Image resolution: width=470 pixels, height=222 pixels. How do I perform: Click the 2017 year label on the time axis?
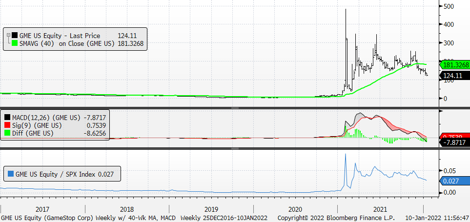click(42, 209)
